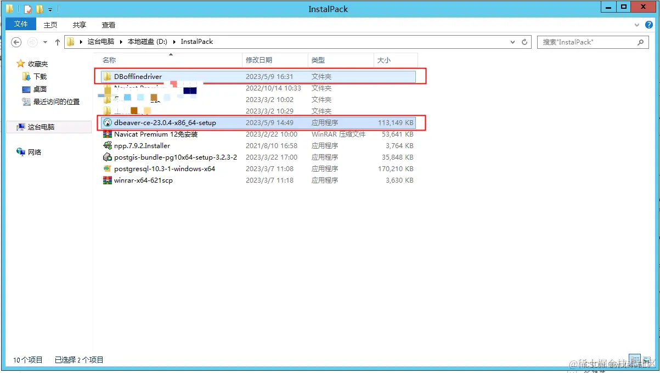
Task: Select the winrar-x64-621scp icon
Action: pyautogui.click(x=108, y=180)
